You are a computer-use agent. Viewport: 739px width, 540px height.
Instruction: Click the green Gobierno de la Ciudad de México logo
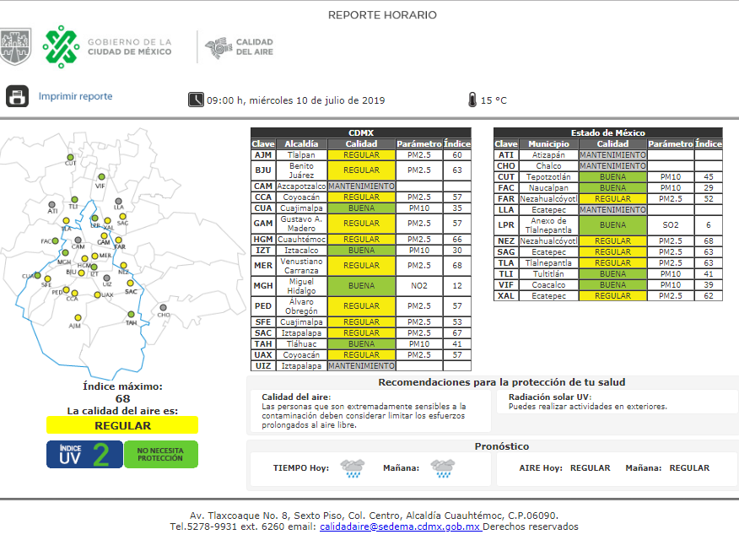pyautogui.click(x=61, y=46)
